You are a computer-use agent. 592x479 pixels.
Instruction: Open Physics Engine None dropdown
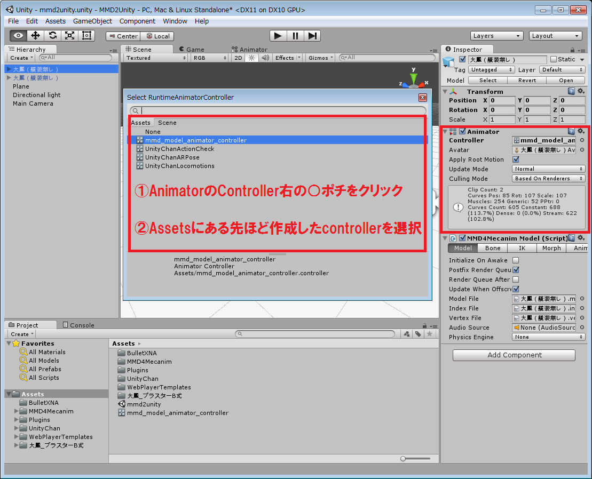pos(549,337)
